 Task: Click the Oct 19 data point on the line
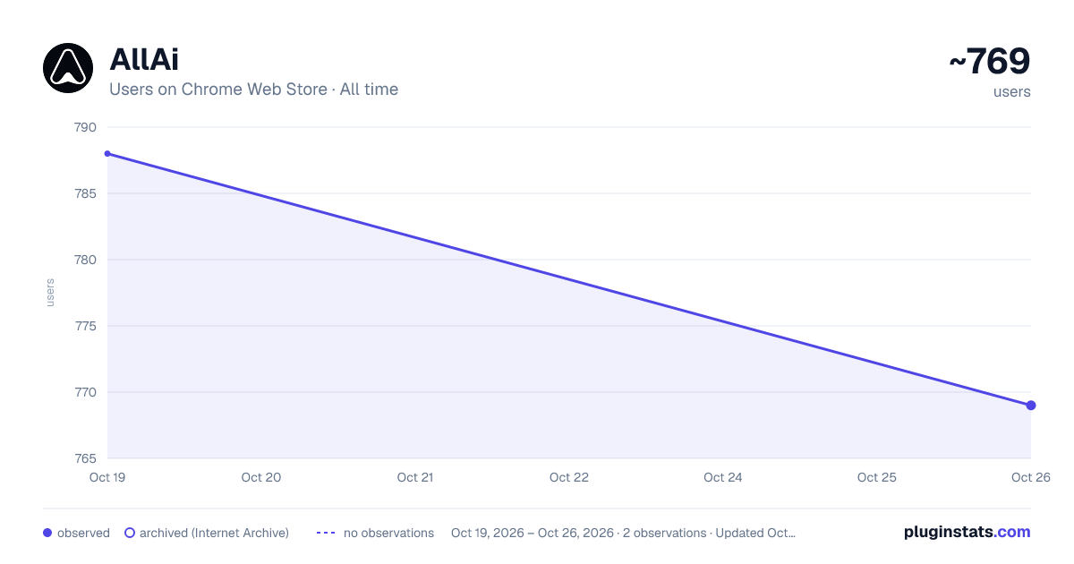point(107,154)
